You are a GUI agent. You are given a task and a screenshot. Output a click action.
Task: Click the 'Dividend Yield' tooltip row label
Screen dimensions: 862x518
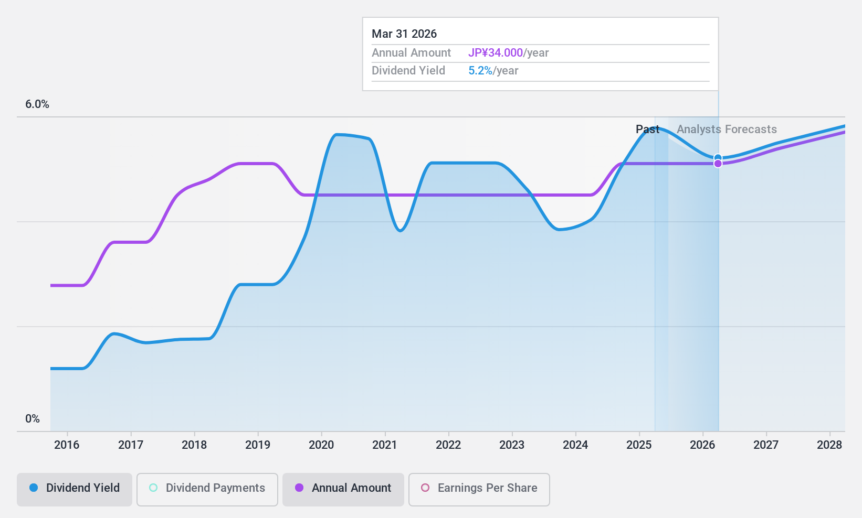click(x=408, y=71)
